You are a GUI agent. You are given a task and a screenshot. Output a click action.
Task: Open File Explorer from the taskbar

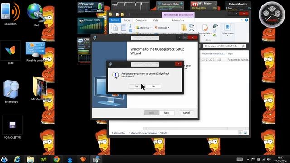pos(30,159)
